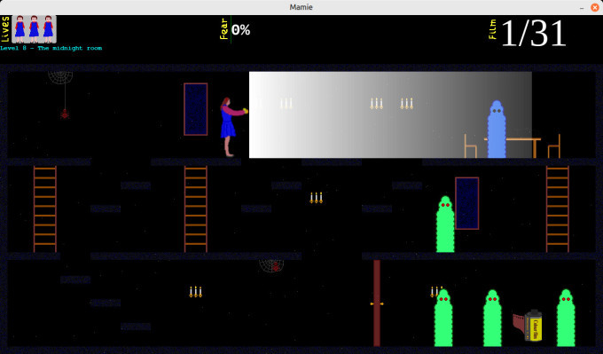Click the Film 1/31 counter
The image size is (603, 354).
528,33
